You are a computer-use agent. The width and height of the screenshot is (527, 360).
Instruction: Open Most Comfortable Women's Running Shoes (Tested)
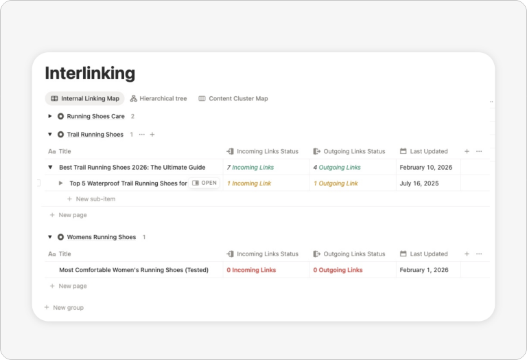pos(134,270)
